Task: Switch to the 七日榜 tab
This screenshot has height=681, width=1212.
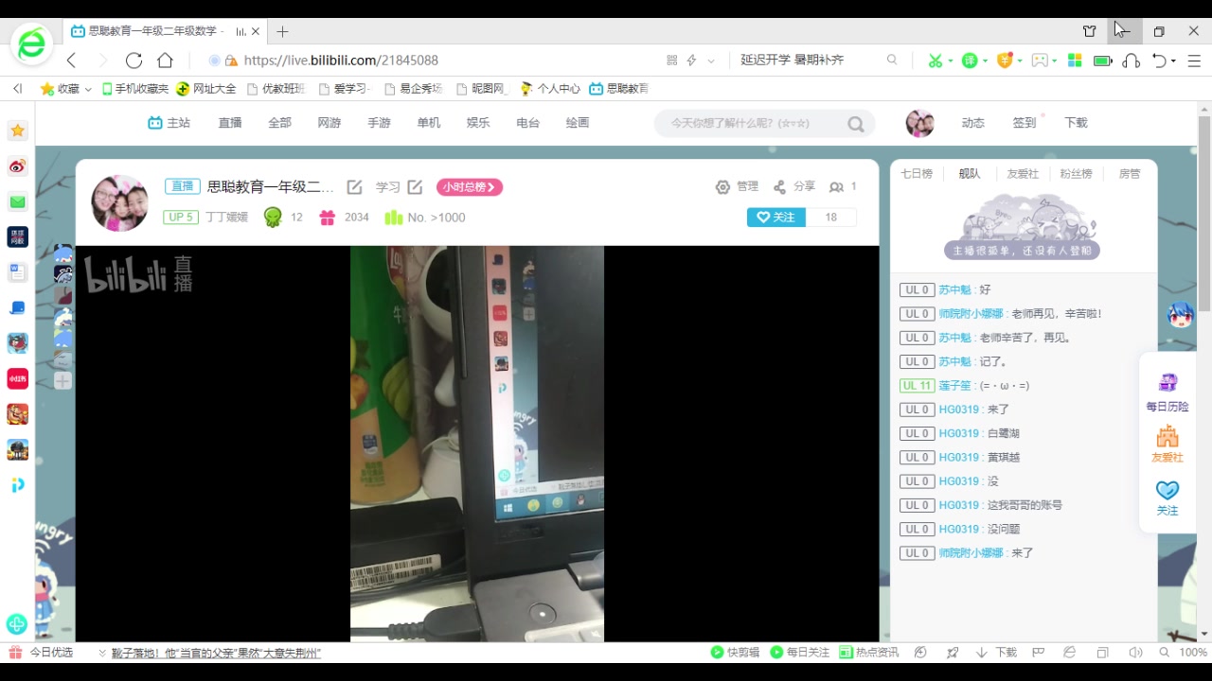Action: [x=917, y=174]
